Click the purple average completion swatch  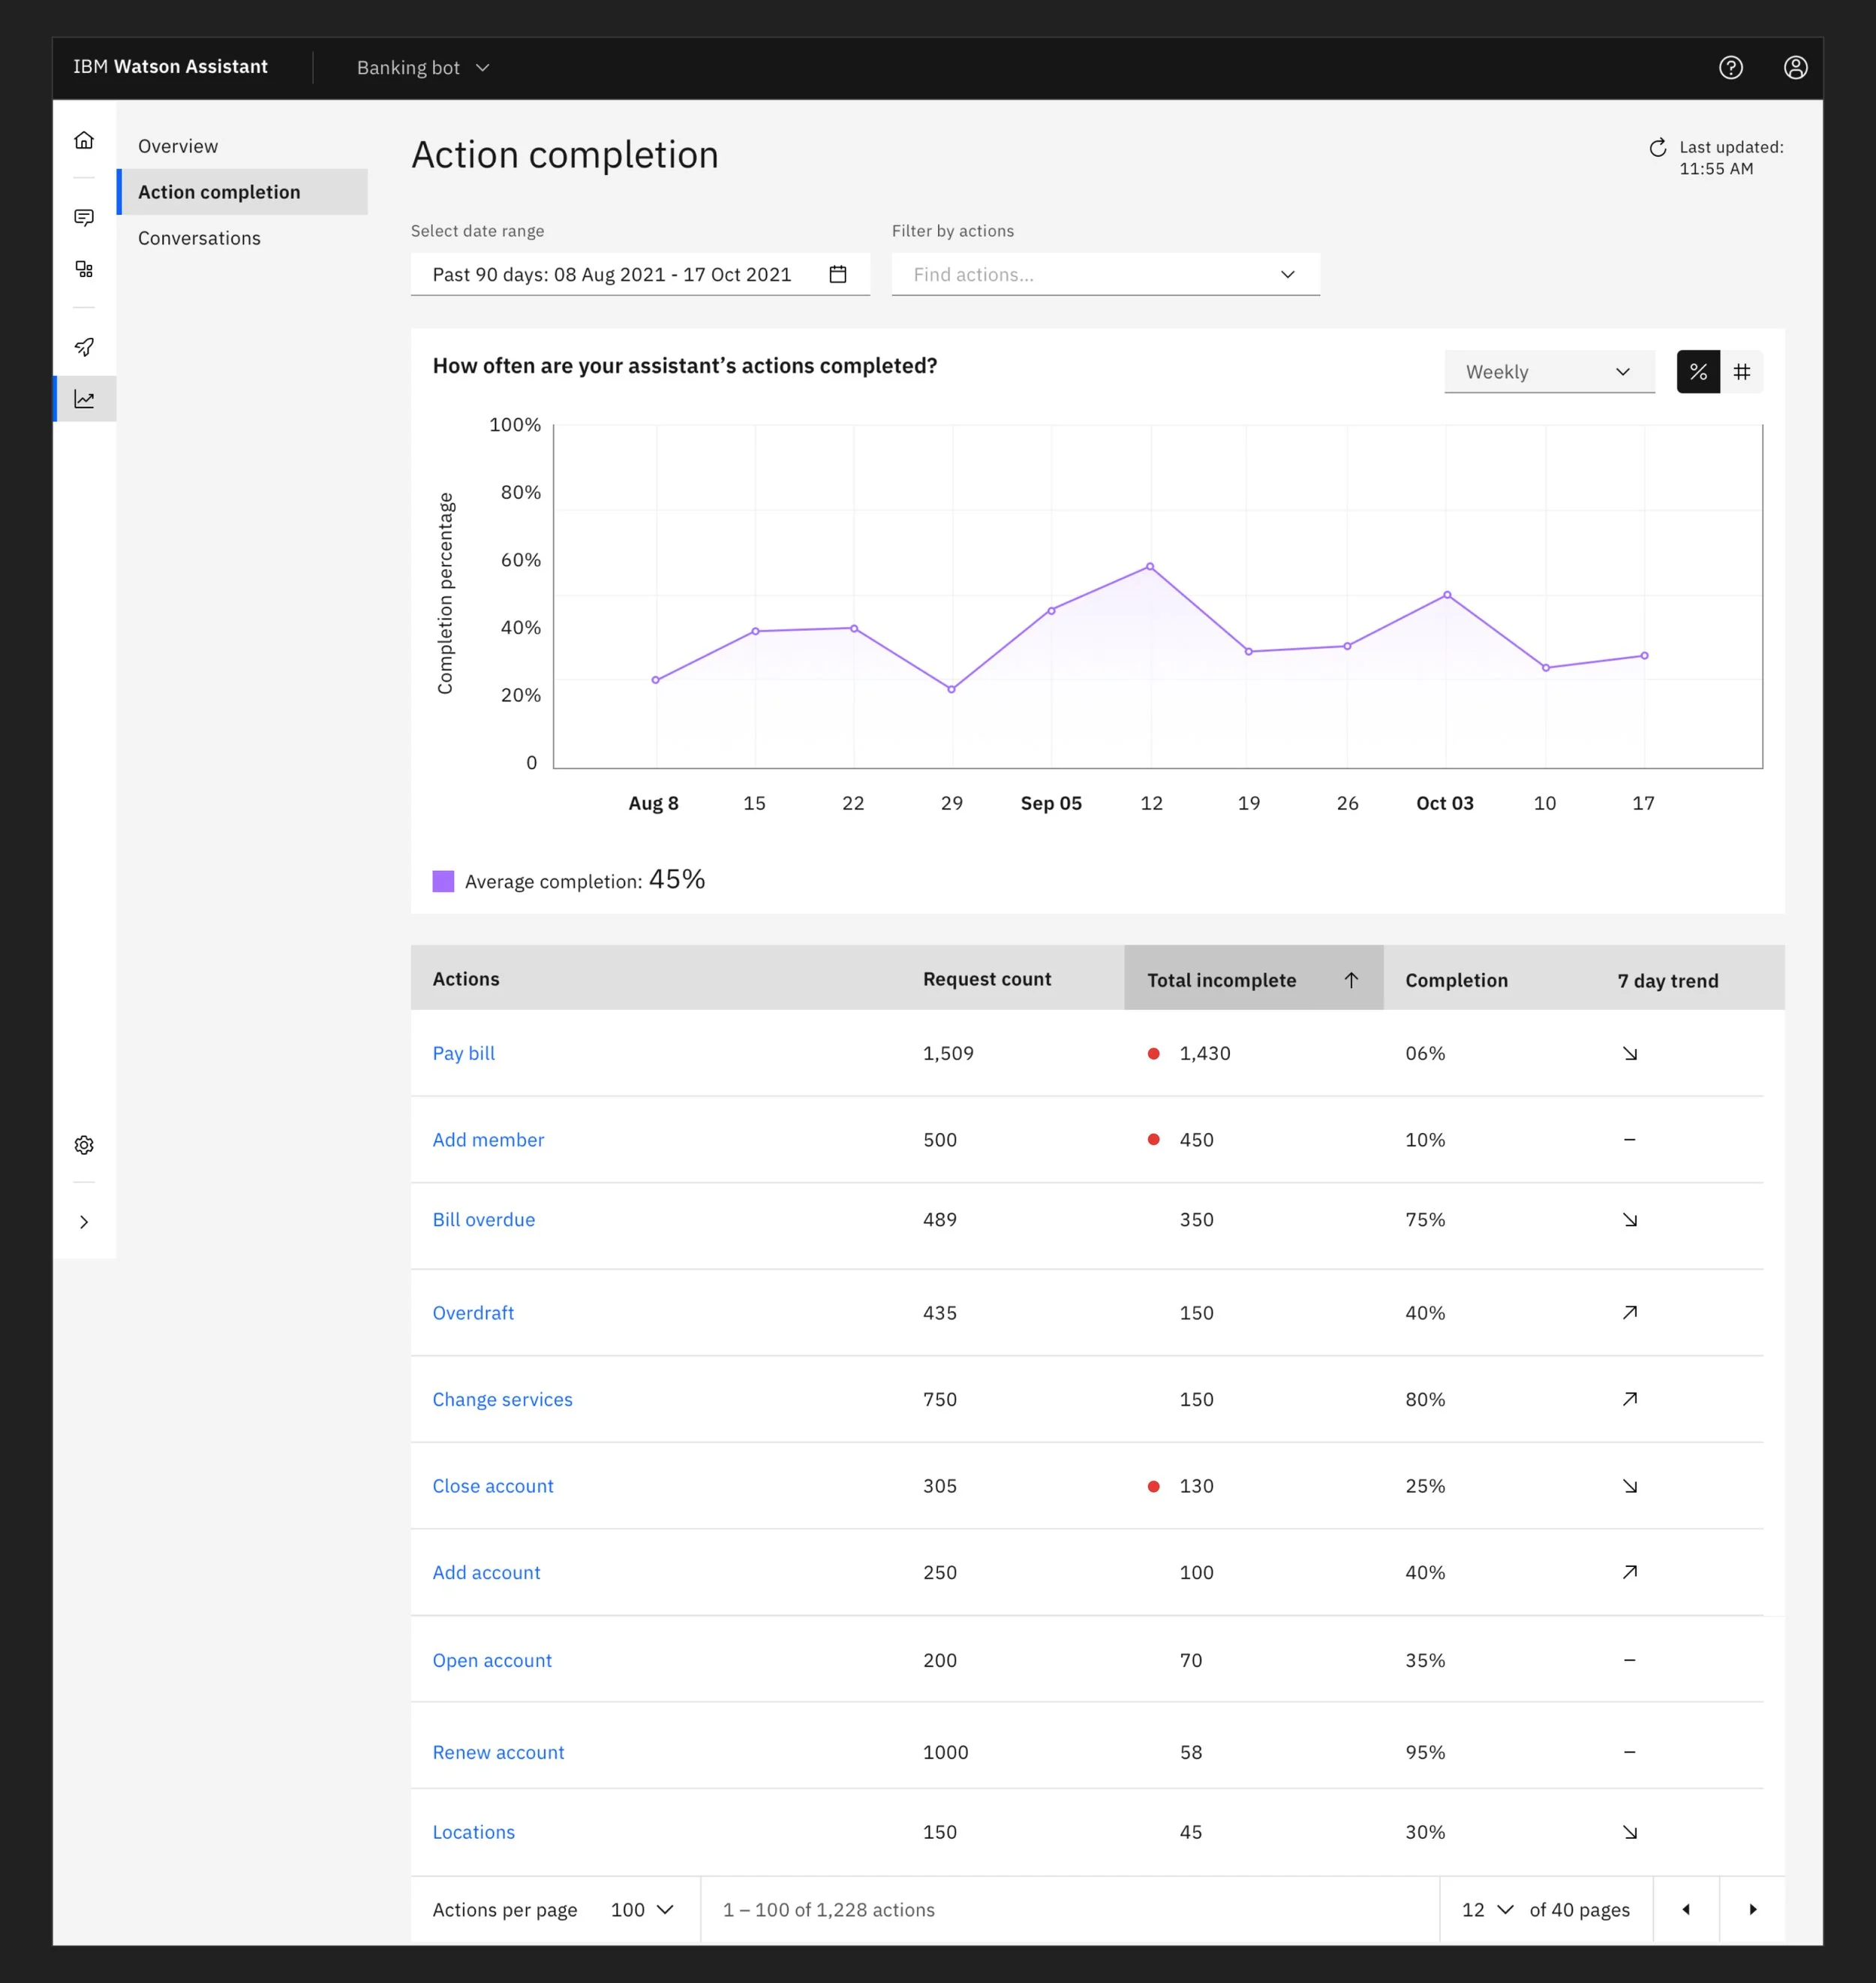tap(443, 882)
